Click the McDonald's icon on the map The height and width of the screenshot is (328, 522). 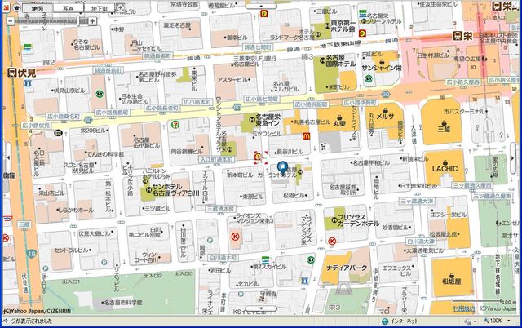coord(307,136)
